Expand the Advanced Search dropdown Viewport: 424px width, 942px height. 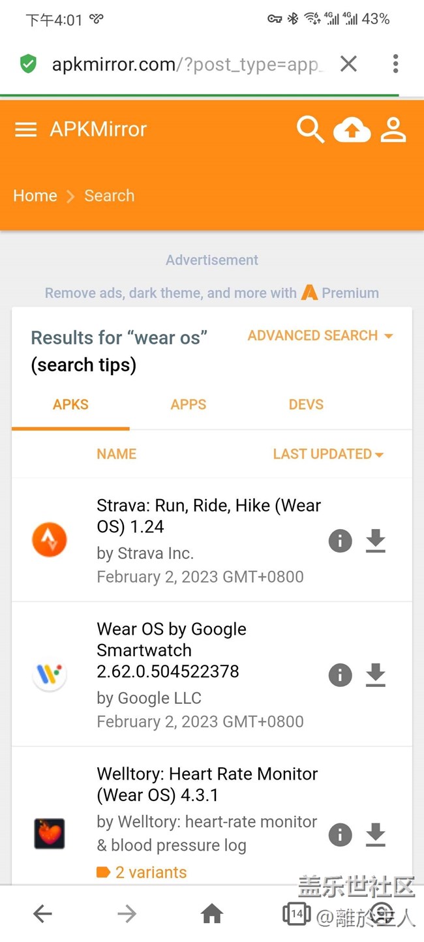click(320, 336)
